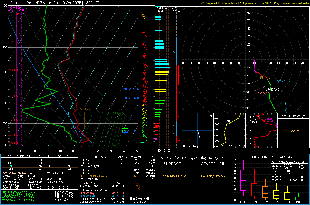This screenshot has width=310, height=205.
Task: Click the '302/45 LM' hodograph label
Action: pos(283,81)
